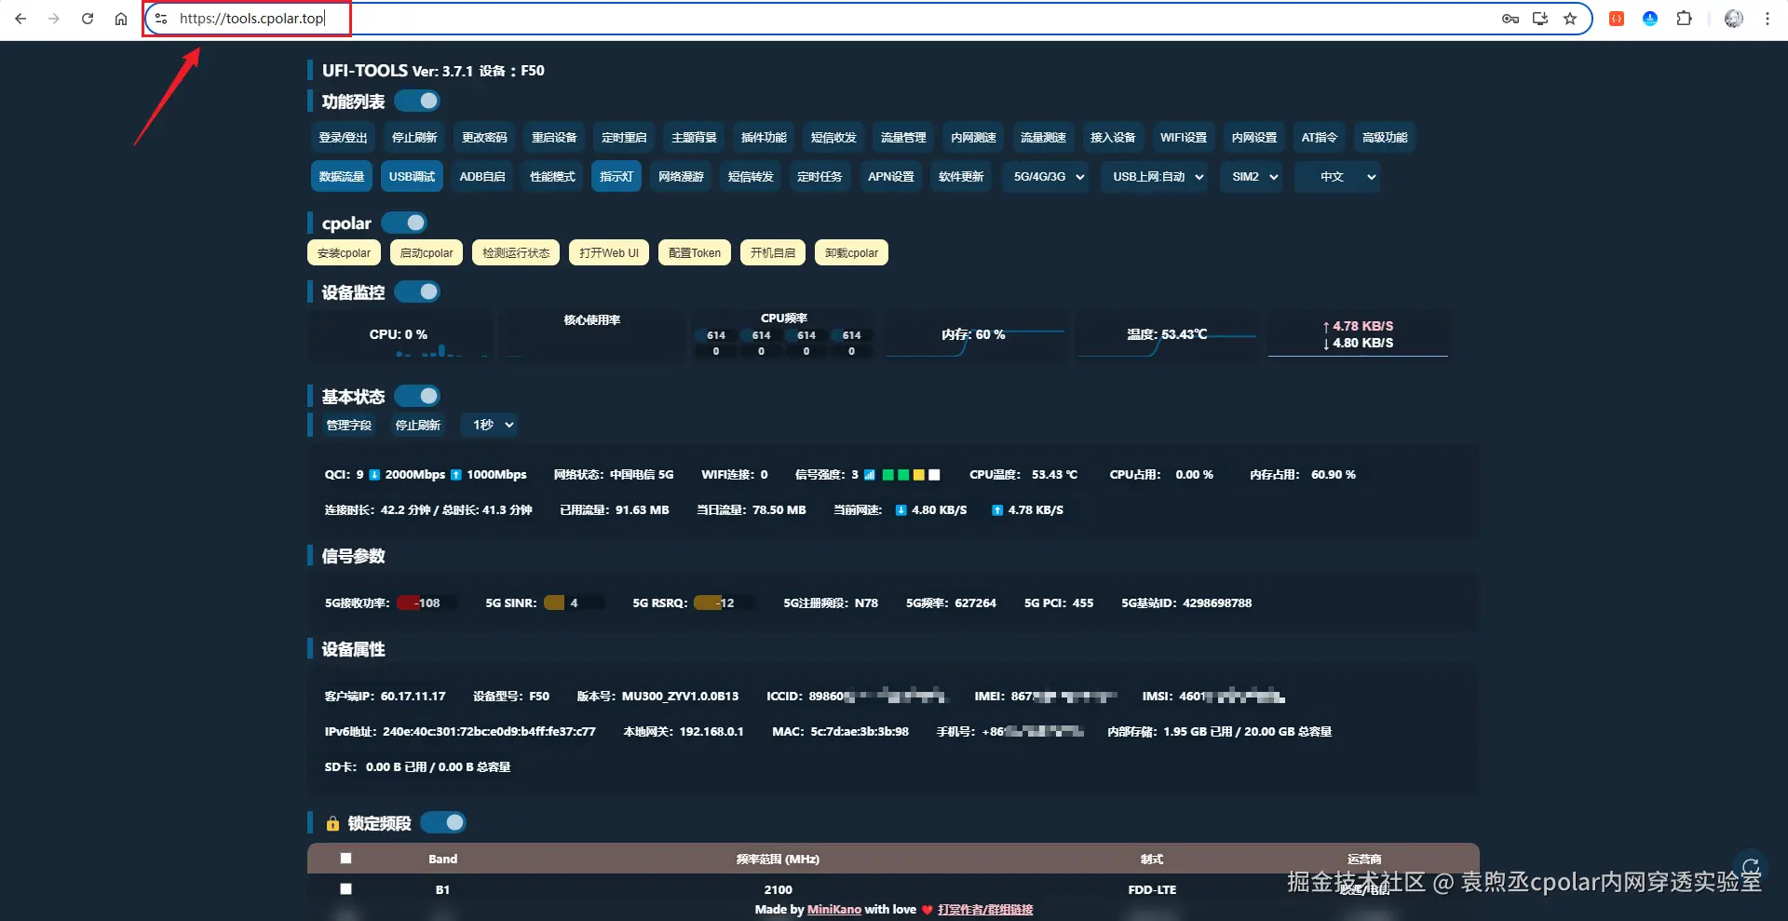Click the upload arrow icon by 1000Mbps
Image resolution: width=1788 pixels, height=921 pixels.
[x=456, y=475]
